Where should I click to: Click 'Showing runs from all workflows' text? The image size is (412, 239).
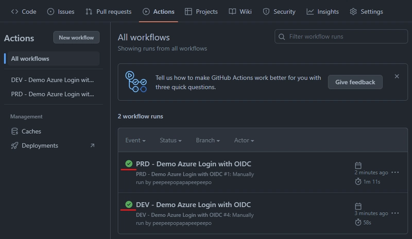162,48
